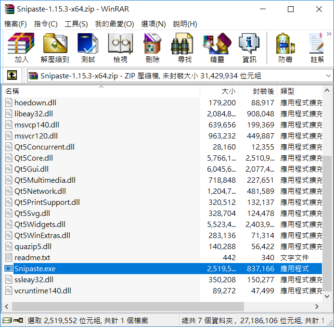Select Qt5Widgets.dll file
Screen dimensions: 334x327
point(40,225)
